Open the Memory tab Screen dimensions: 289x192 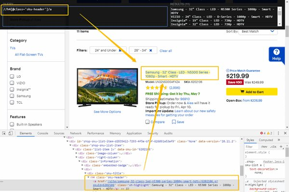pyautogui.click(x=115, y=133)
